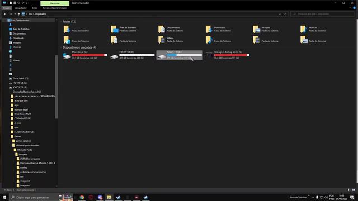Click the forward navigation arrow
Screen dimensions: 358x201
click(11, 14)
